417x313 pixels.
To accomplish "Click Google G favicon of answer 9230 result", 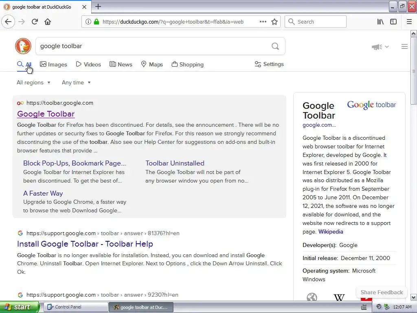I will point(20,295).
